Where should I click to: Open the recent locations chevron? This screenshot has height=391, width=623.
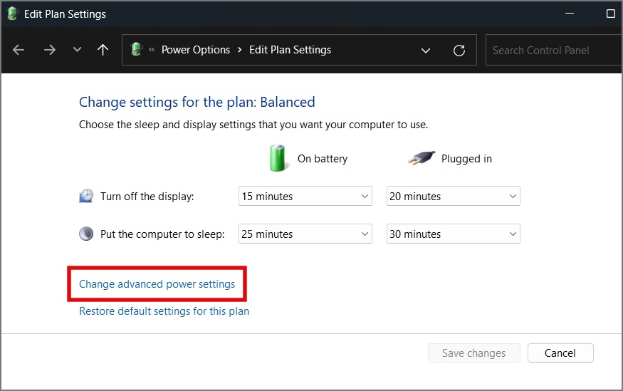coord(77,50)
